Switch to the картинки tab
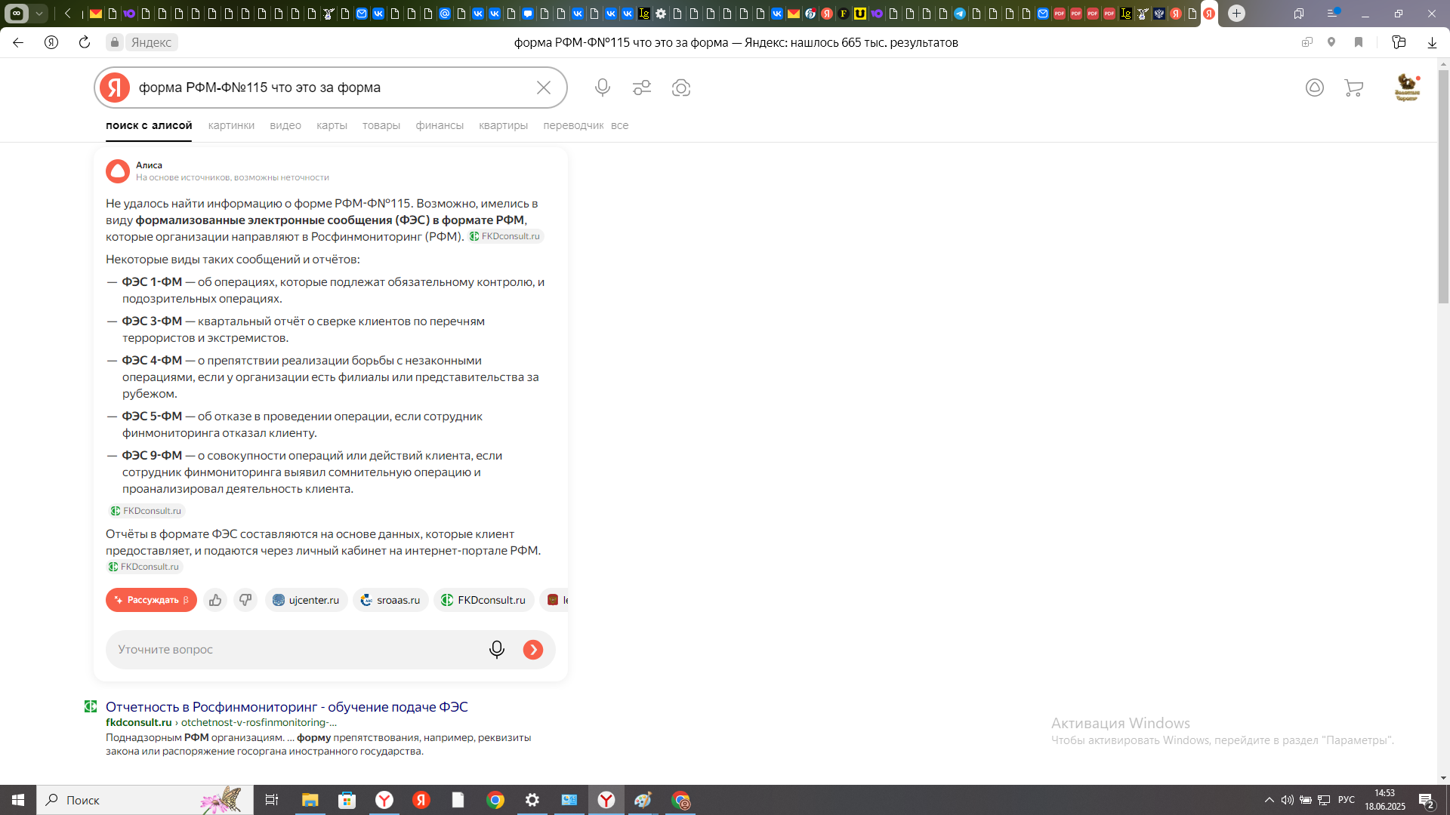This screenshot has height=815, width=1450. pos(231,125)
